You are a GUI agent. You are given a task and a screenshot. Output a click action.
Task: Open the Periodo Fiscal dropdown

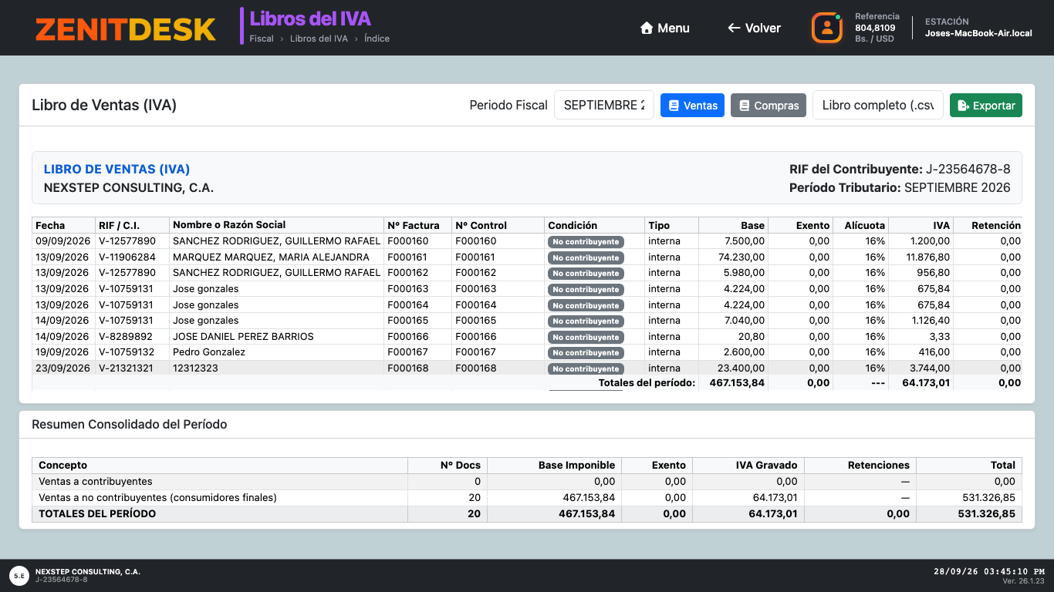tap(604, 105)
